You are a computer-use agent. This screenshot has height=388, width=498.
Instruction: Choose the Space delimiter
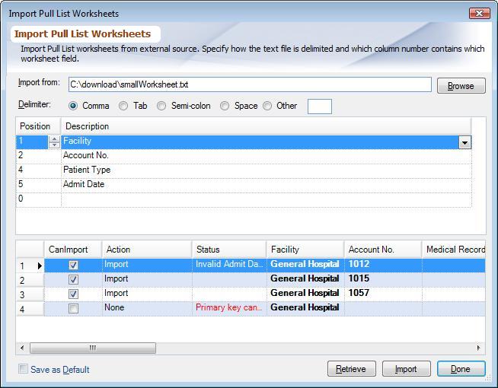point(225,106)
